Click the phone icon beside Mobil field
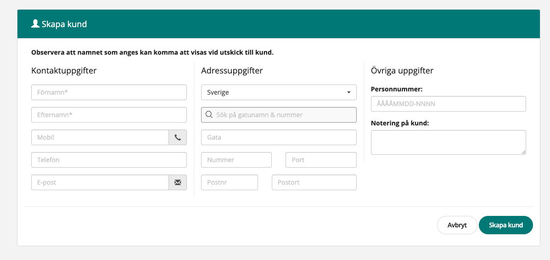The image size is (550, 260). coord(178,137)
